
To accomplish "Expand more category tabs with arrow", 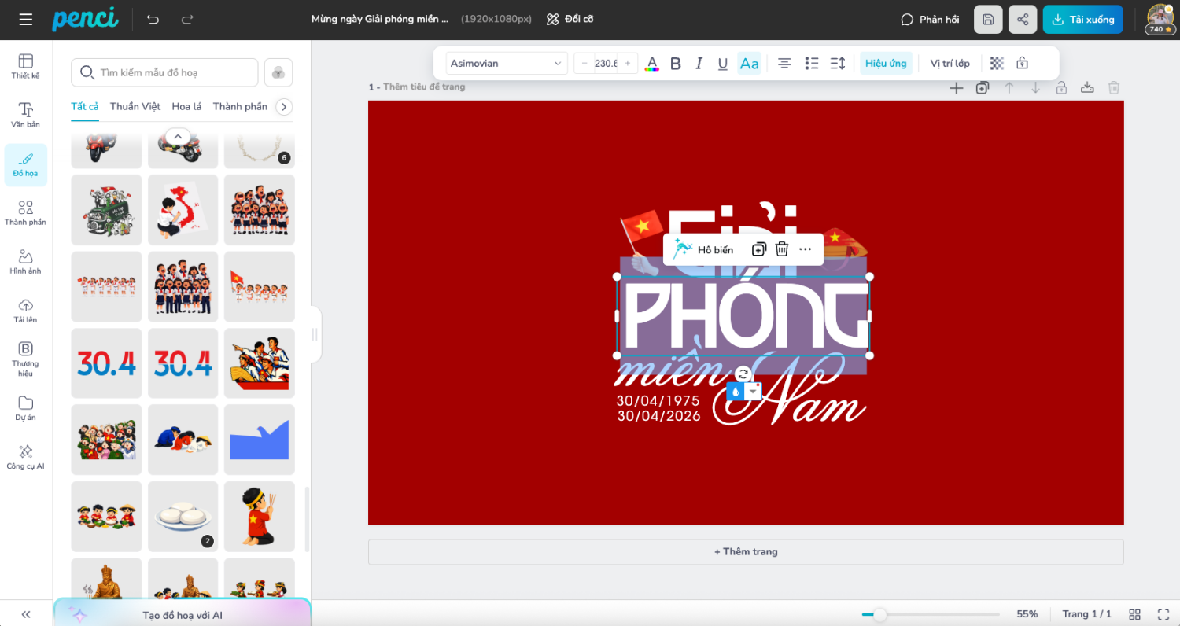I will pyautogui.click(x=284, y=107).
